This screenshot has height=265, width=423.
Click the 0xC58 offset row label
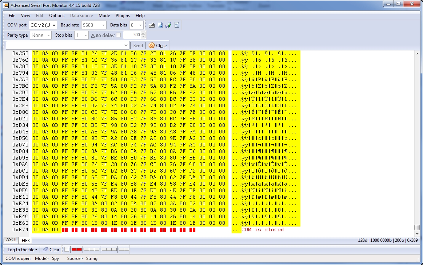pyautogui.click(x=20, y=53)
